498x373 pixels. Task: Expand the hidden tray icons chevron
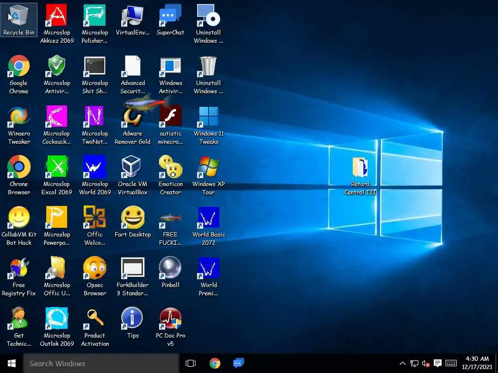[x=402, y=363]
